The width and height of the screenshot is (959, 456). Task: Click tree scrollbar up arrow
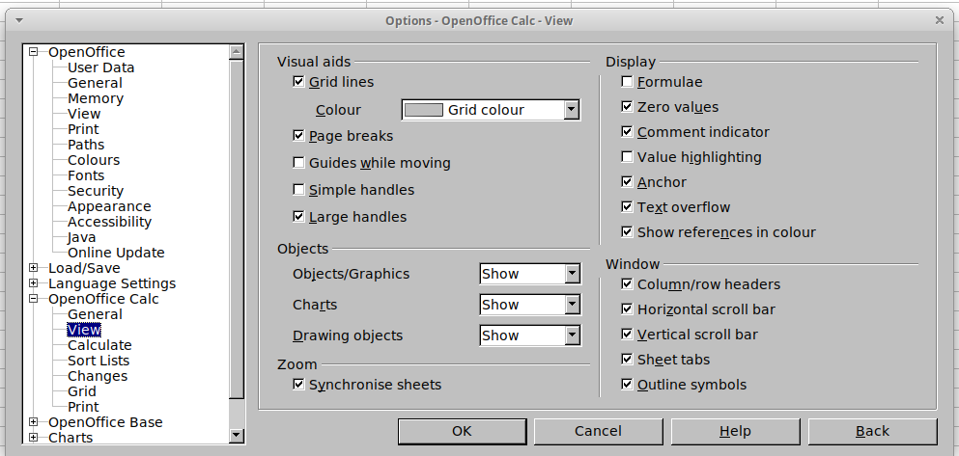click(x=236, y=52)
